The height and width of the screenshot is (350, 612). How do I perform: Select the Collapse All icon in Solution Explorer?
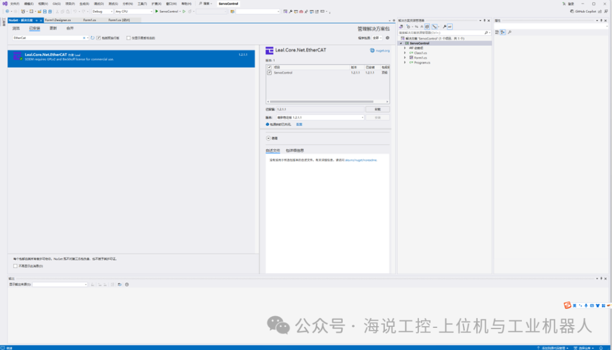click(422, 27)
